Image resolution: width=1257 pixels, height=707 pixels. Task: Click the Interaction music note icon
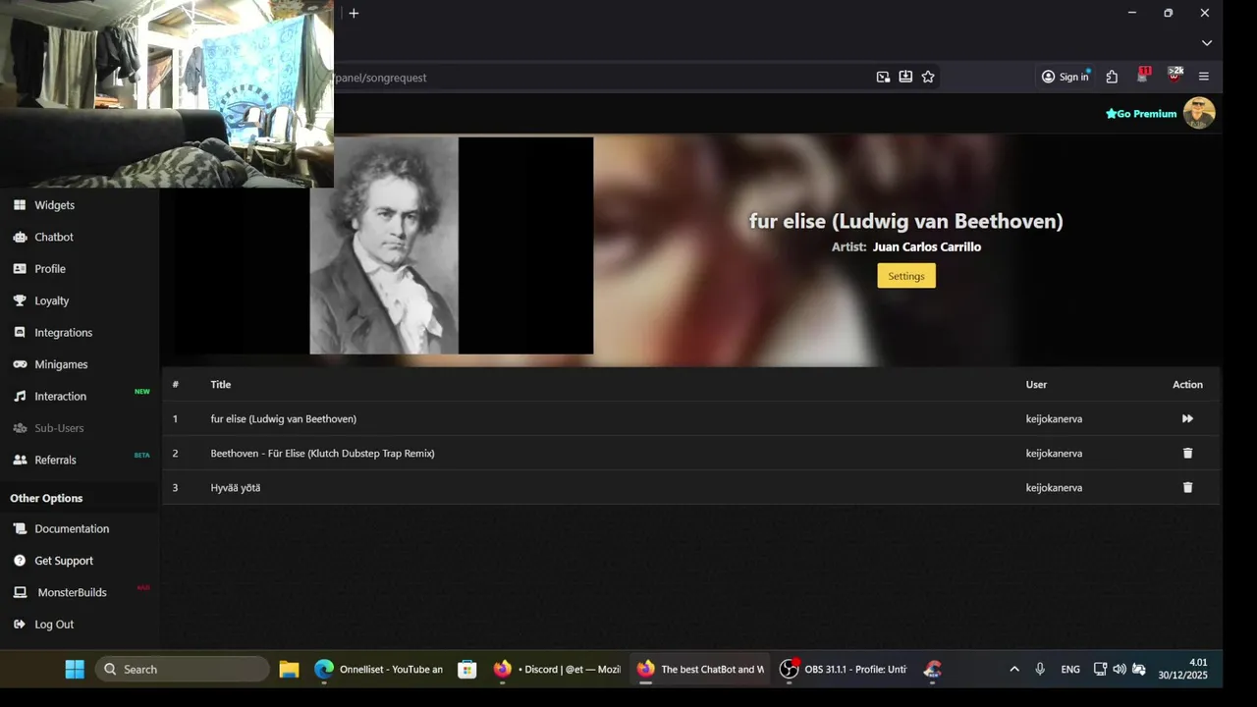[20, 396]
